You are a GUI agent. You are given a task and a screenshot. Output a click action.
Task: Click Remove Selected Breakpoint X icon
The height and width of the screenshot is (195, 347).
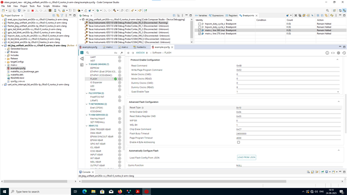tap(295, 16)
